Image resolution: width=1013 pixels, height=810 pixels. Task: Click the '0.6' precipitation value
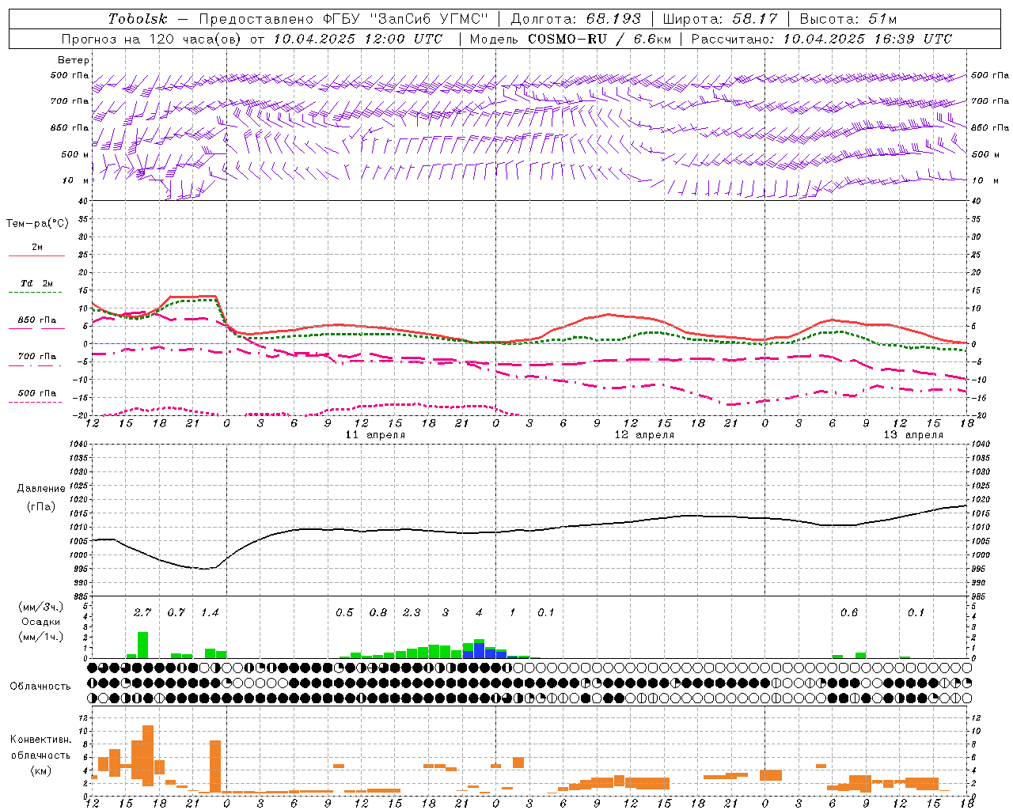pyautogui.click(x=849, y=612)
